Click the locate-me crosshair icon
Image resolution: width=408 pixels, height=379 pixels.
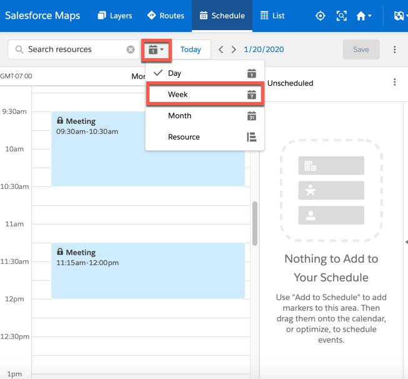[321, 16]
